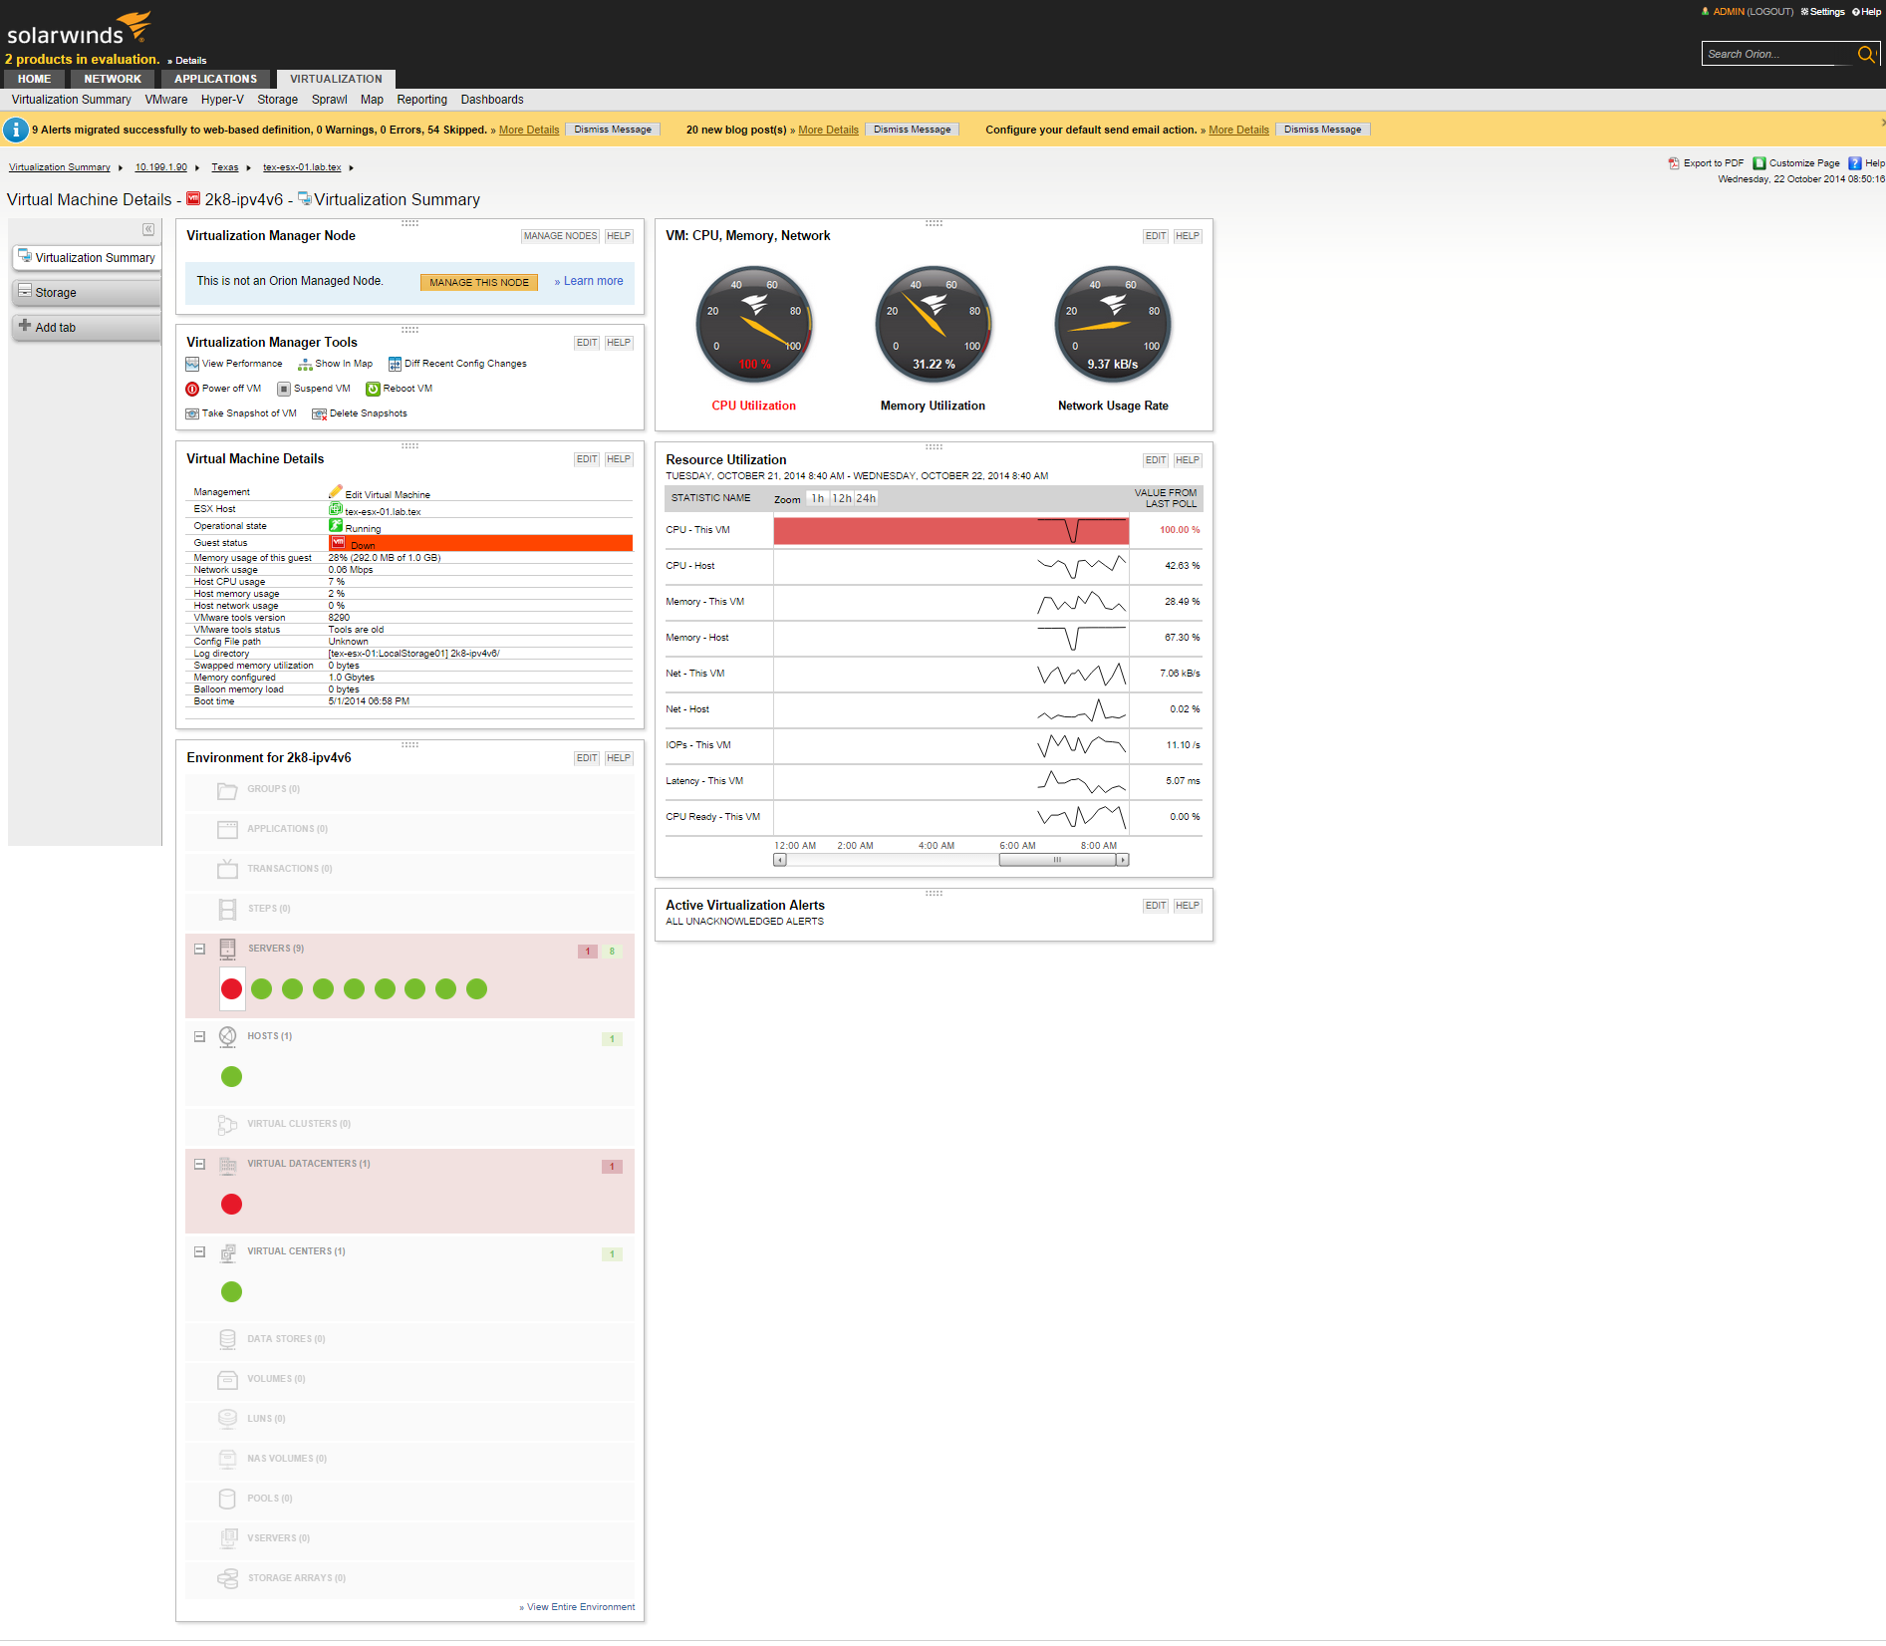Click the ADMIN user link

tap(1729, 13)
